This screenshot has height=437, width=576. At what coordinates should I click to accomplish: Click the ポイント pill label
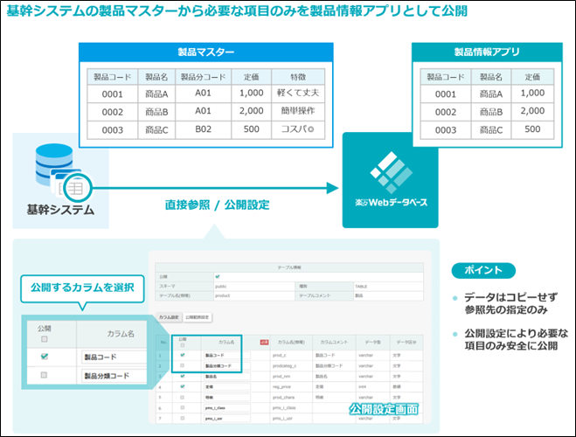click(x=483, y=271)
